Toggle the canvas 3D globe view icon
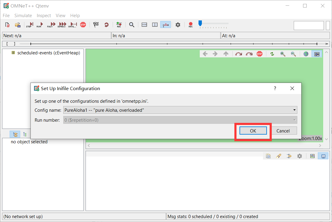The height and width of the screenshot is (222, 332). coord(306,54)
